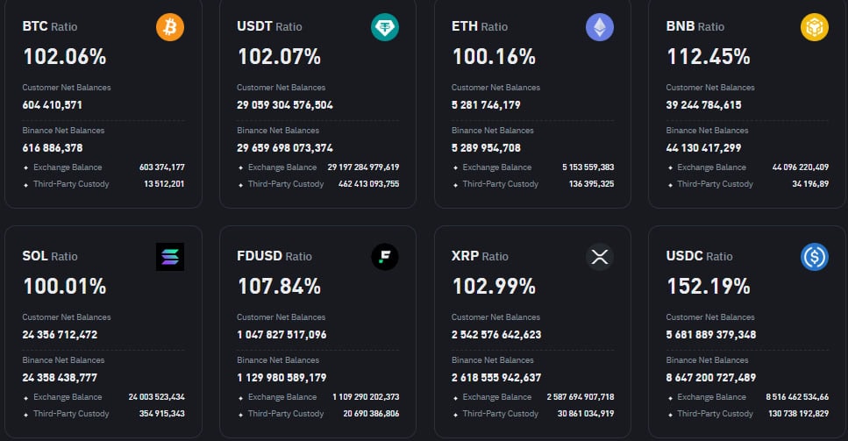848x441 pixels.
Task: Click the Solana logo icon
Action: [170, 257]
